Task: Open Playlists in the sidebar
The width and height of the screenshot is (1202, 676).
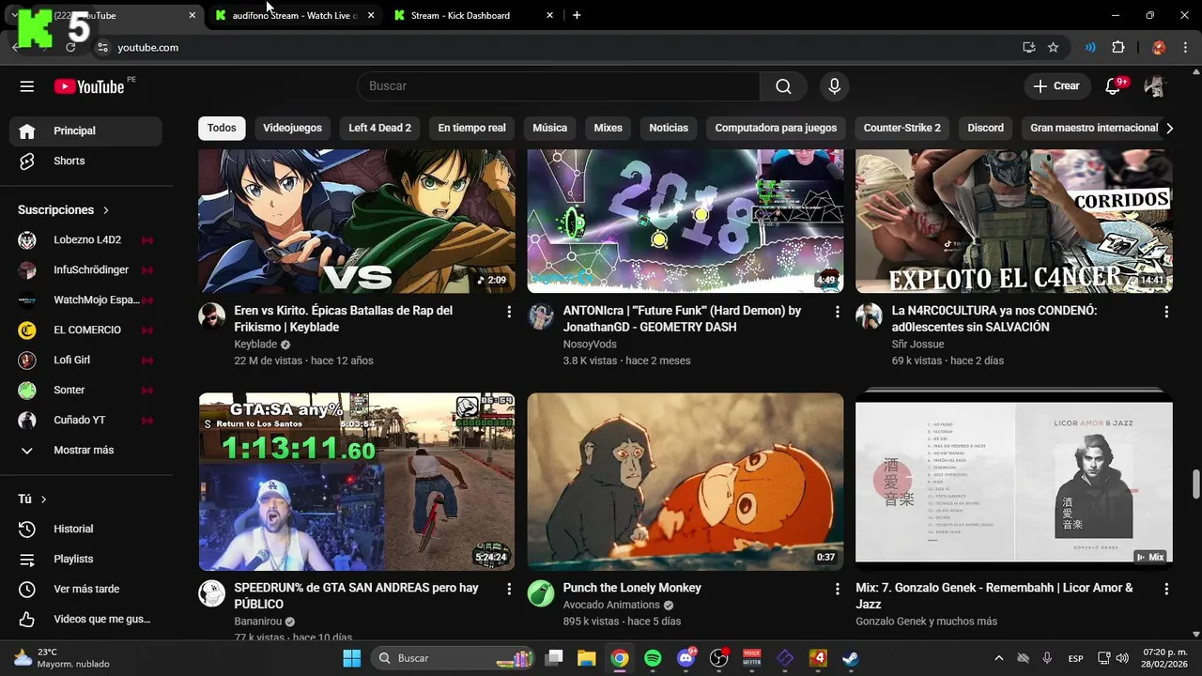Action: point(85,559)
